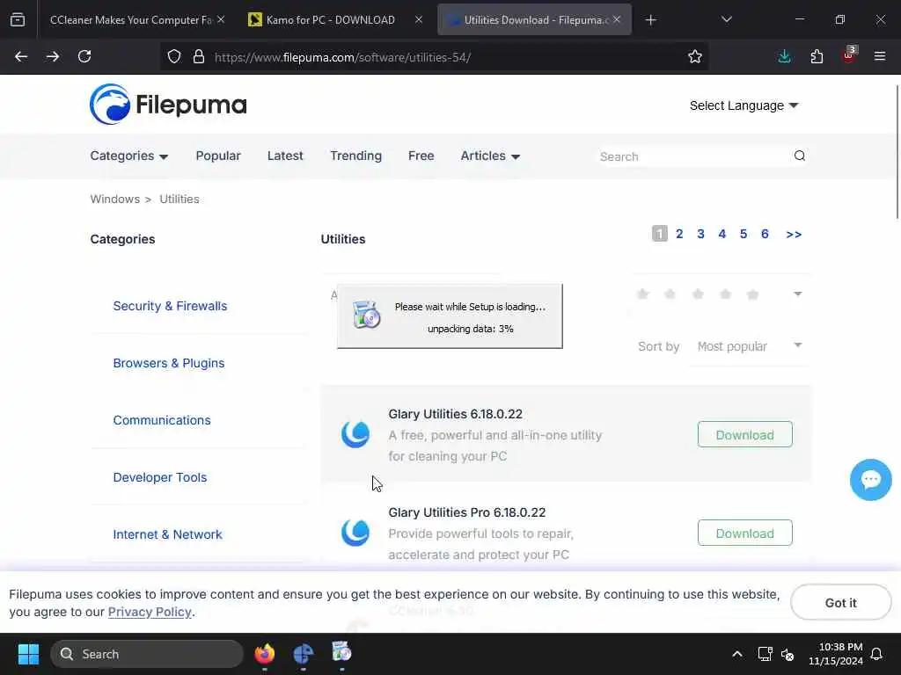Open the Firefox hamburger menu

pos(880,56)
